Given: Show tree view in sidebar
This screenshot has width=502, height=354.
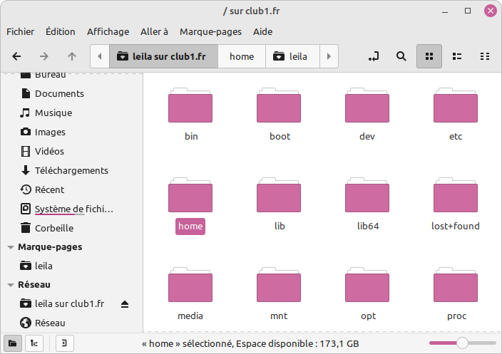Looking at the screenshot, I should pyautogui.click(x=34, y=343).
